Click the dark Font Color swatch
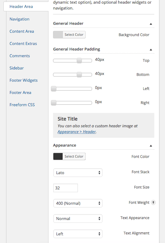Viewport: 165px width, 243px height. point(58,157)
